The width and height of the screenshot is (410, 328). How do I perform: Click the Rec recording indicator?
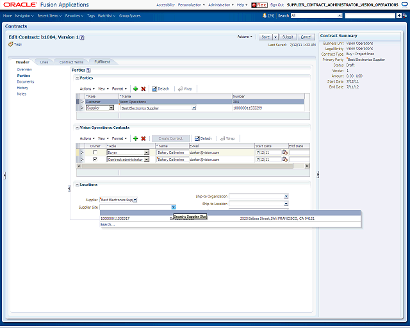[259, 4]
